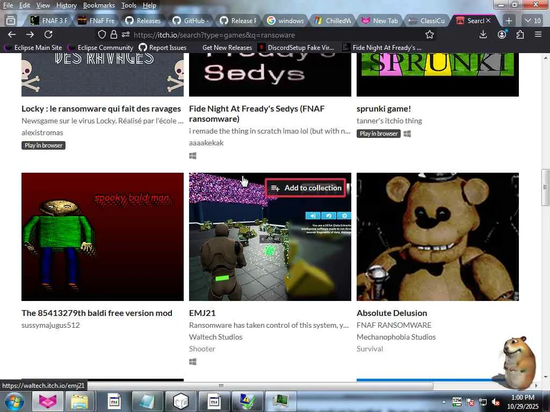Image resolution: width=550 pixels, height=412 pixels.
Task: Open the extensions puzzle icon
Action: click(x=520, y=34)
